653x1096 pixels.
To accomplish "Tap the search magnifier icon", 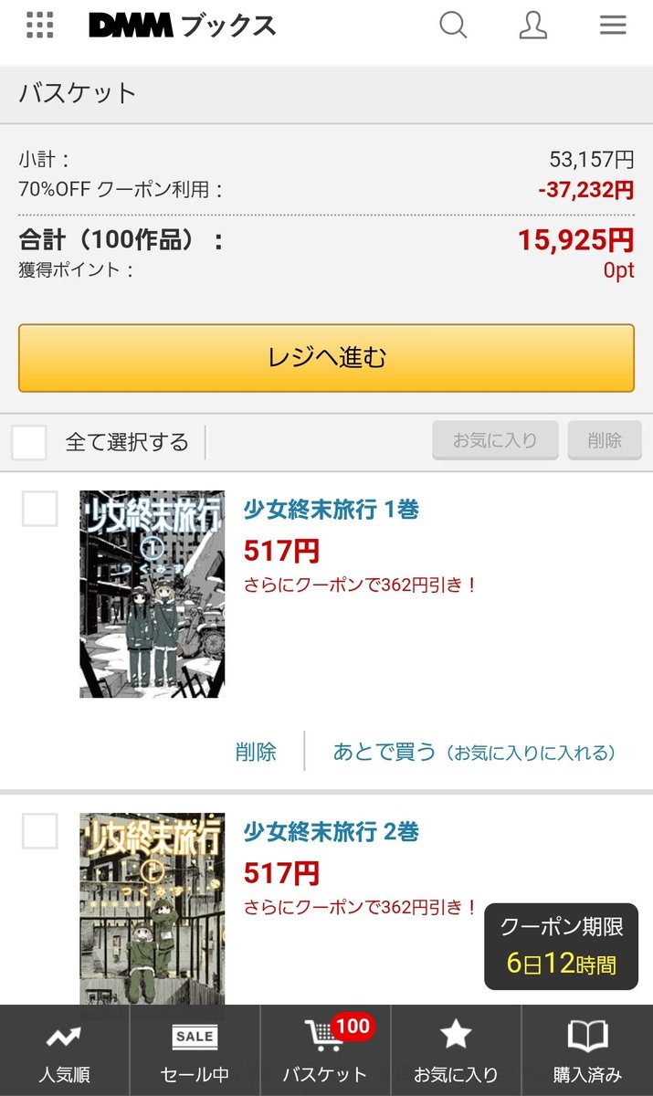I will (453, 25).
